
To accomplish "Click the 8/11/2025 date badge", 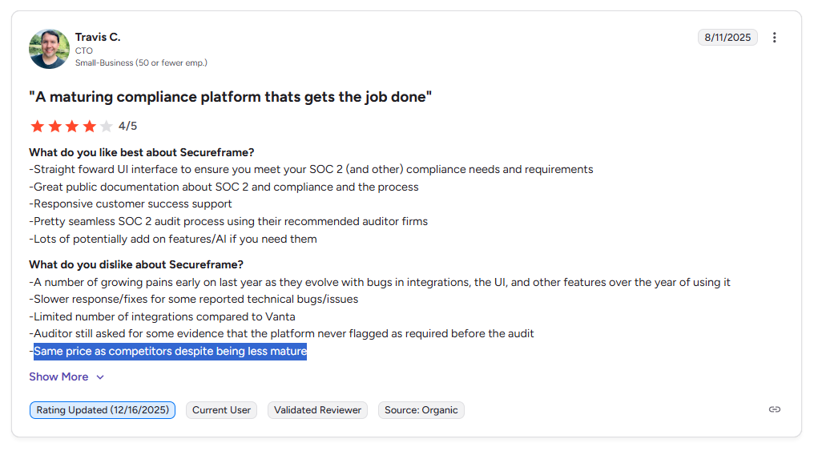I will coord(727,38).
